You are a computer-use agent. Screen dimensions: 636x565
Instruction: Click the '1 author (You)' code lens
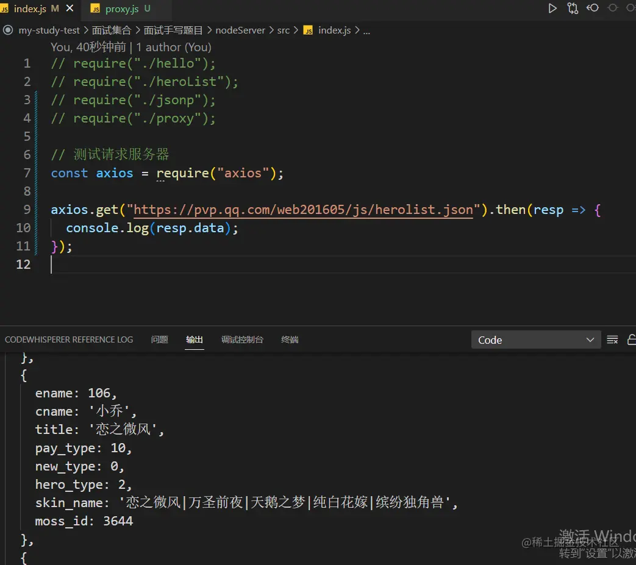pyautogui.click(x=174, y=48)
